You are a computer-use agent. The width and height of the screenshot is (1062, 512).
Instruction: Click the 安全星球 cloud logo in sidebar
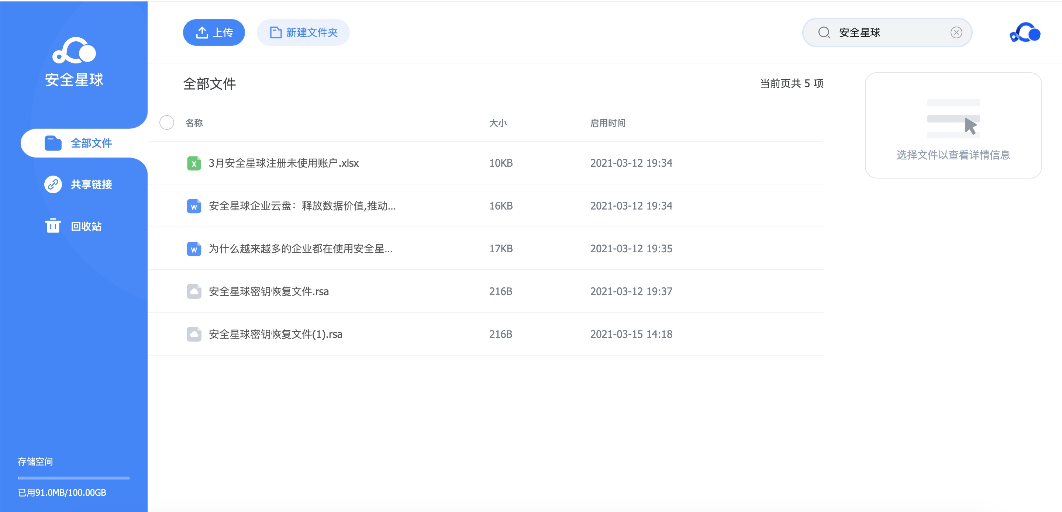pos(74,50)
